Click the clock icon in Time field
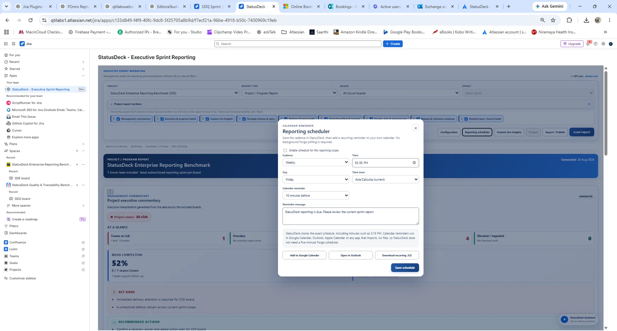 (414, 163)
